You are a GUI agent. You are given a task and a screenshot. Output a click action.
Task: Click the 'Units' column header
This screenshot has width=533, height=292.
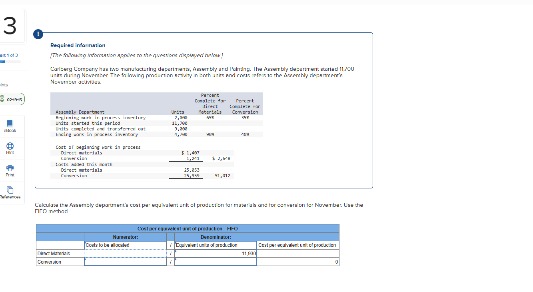click(x=178, y=112)
